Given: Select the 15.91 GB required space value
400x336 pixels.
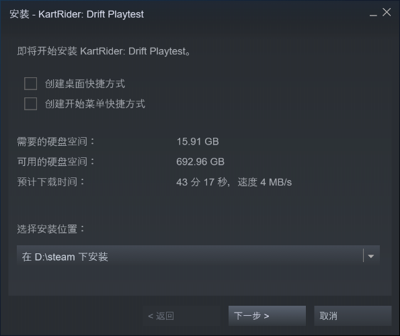Looking at the screenshot, I should [x=198, y=142].
